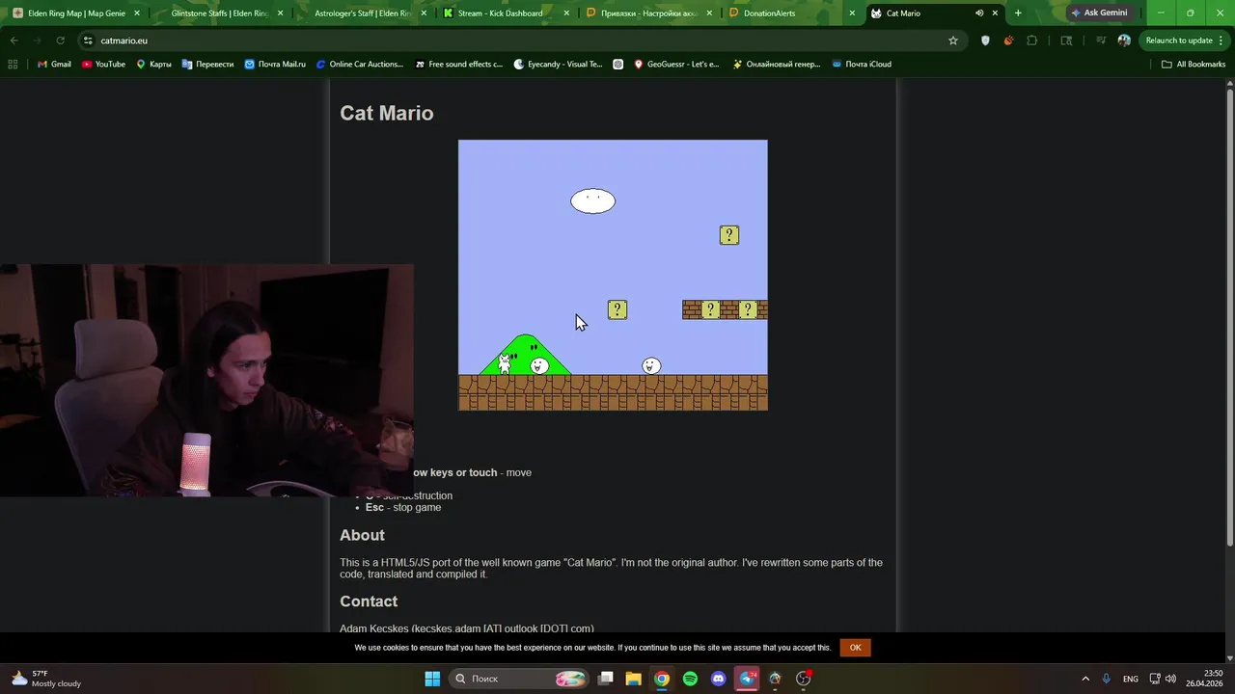Viewport: 1235px width, 694px height.
Task: Open the Перевести bookmark
Action: click(207, 64)
